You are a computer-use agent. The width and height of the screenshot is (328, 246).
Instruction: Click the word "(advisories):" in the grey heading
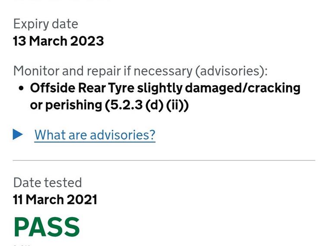coord(232,70)
